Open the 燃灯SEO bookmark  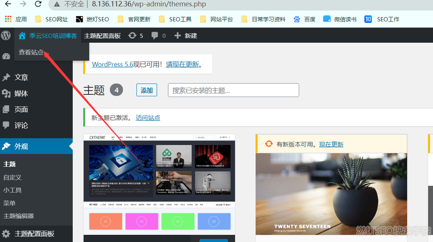tap(93, 19)
